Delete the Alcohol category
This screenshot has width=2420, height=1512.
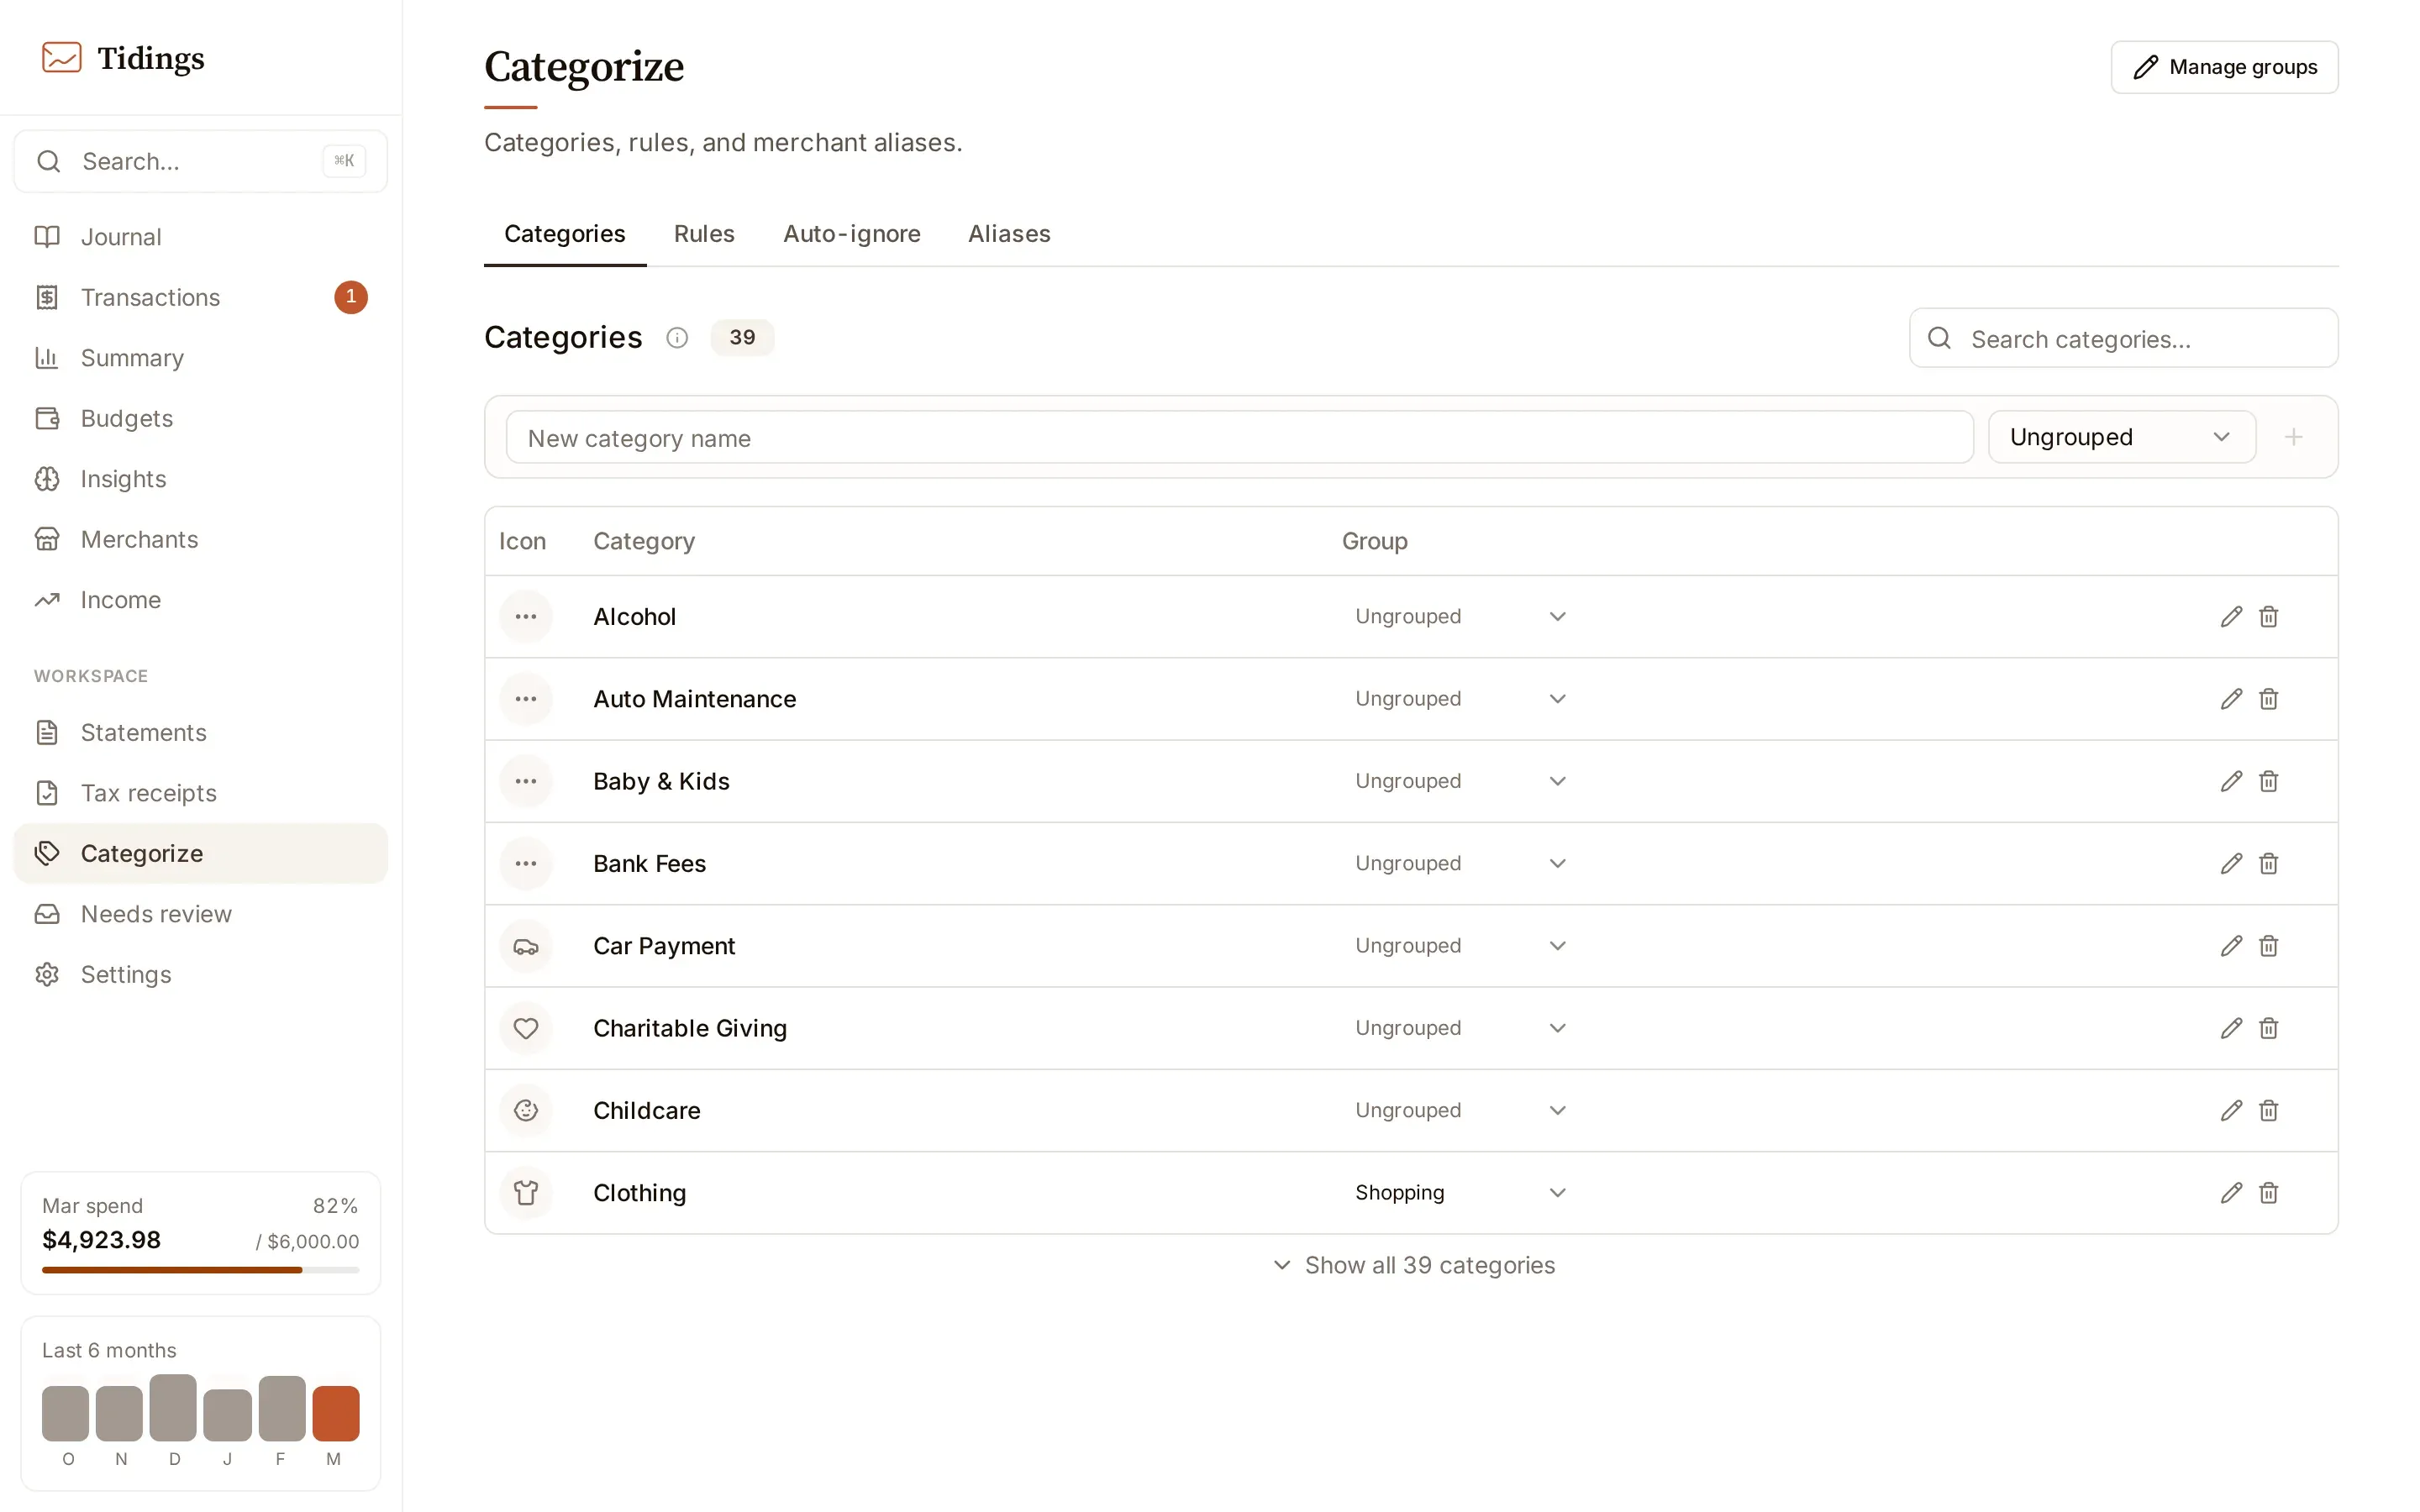click(x=2268, y=616)
